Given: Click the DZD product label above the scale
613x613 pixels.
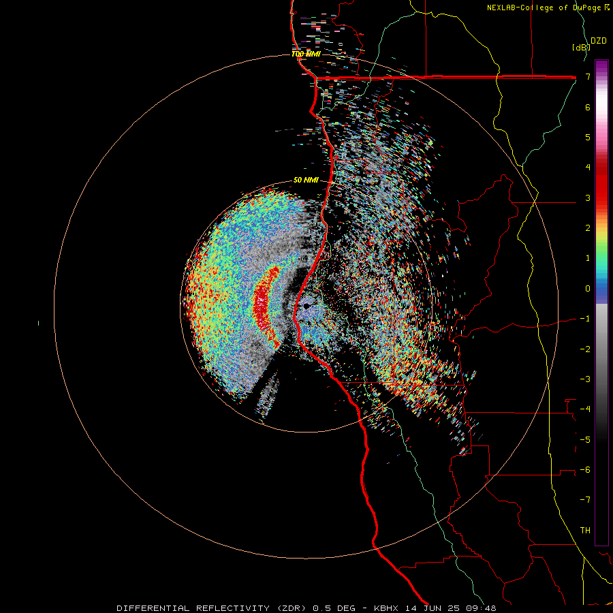Looking at the screenshot, I should 598,41.
